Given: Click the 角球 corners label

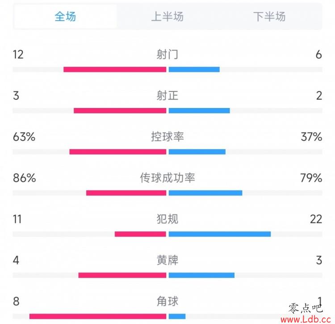Looking at the screenshot, I should point(167,301).
